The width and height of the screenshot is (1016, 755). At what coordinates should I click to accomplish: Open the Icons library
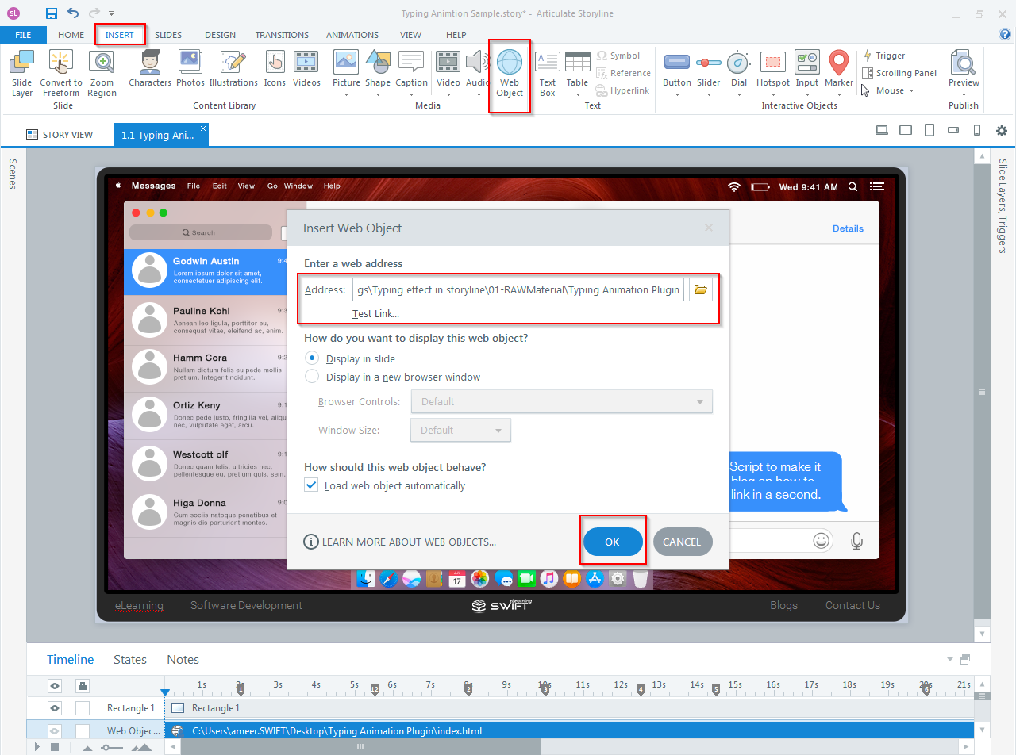click(275, 68)
